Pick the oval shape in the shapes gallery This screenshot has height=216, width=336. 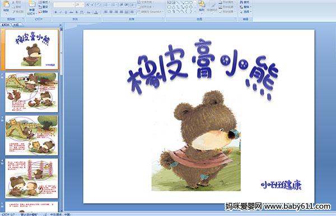coord(191,3)
